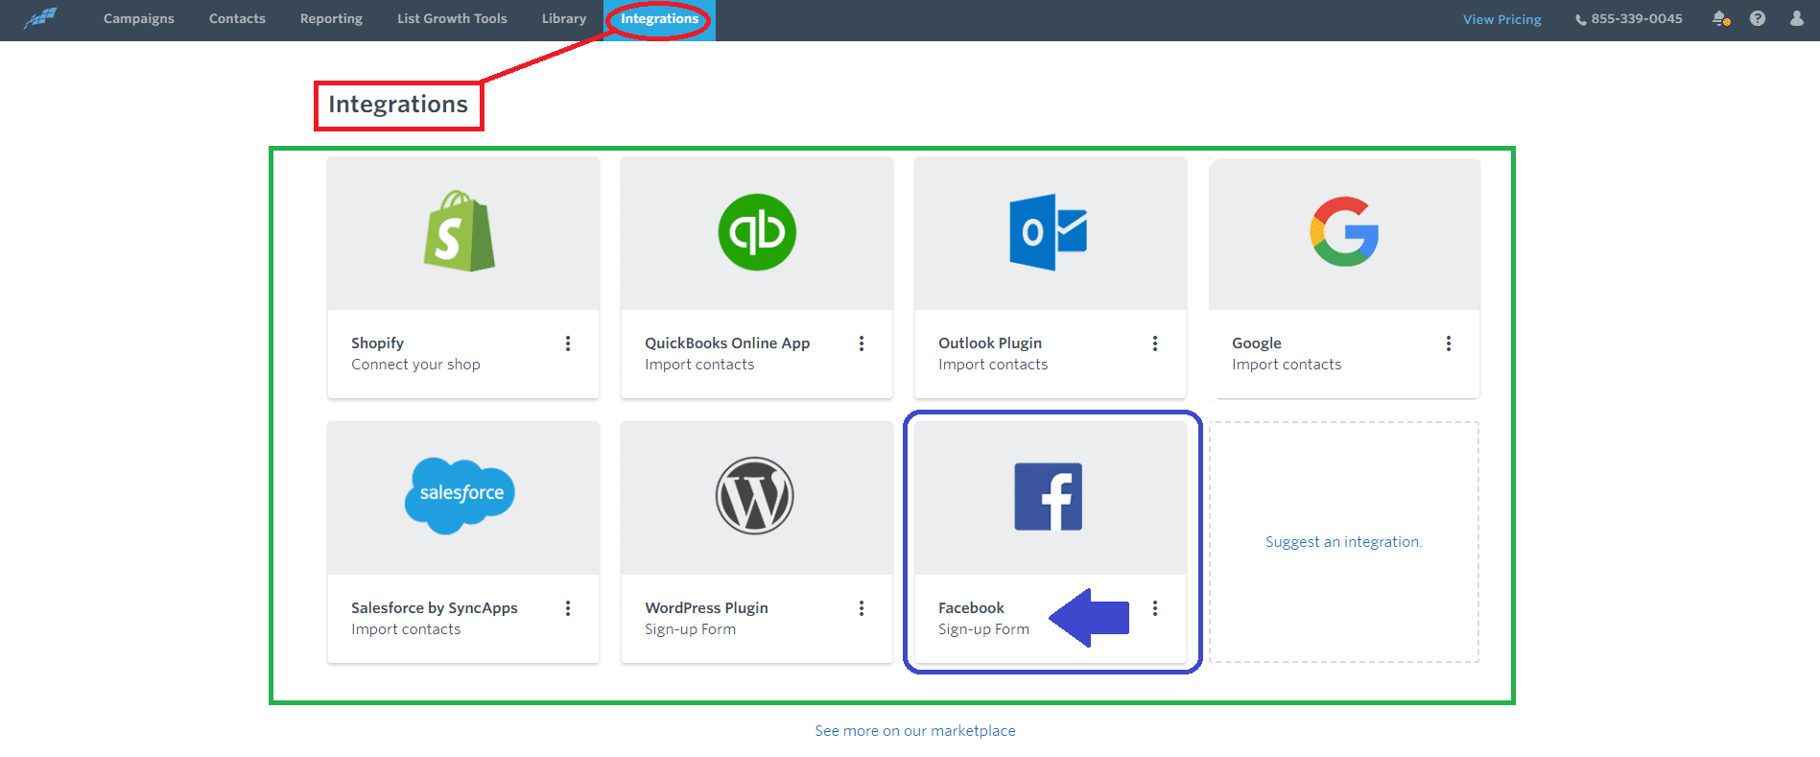Click the QuickBooks logo icon
This screenshot has width=1820, height=757.
757,232
